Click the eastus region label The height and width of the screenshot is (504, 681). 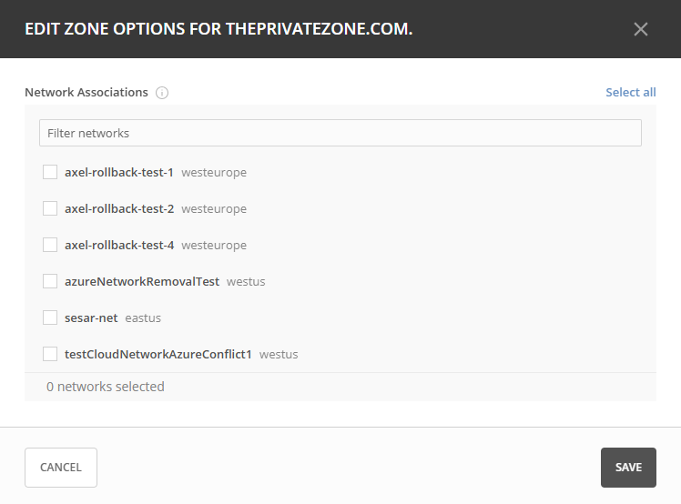143,318
